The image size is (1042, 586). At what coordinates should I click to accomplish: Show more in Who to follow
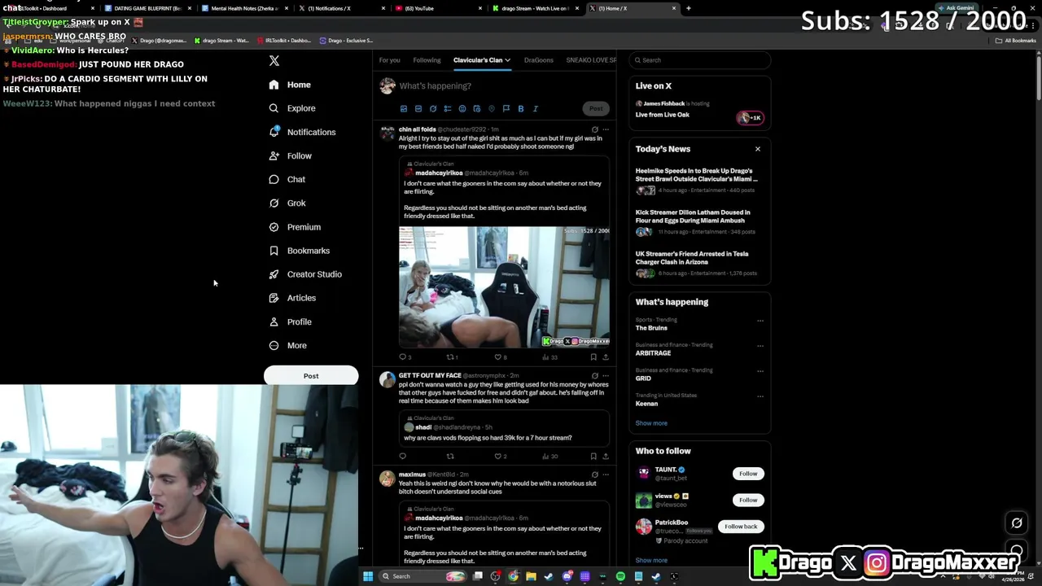(x=651, y=560)
